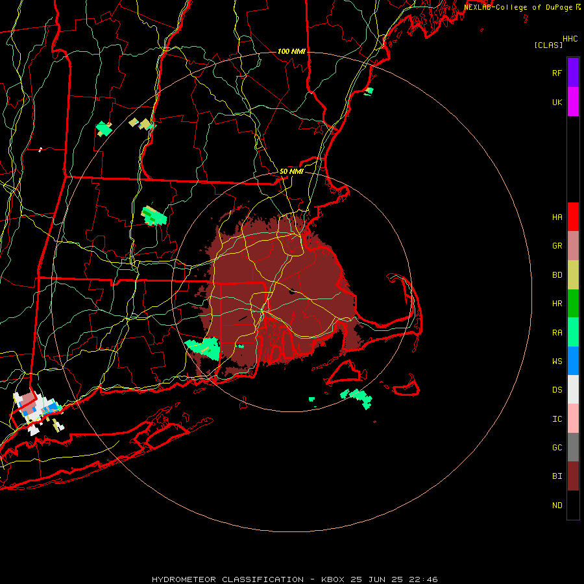Click the HA red legend swatch
Image resolution: width=584 pixels, height=584 pixels.
click(x=573, y=217)
